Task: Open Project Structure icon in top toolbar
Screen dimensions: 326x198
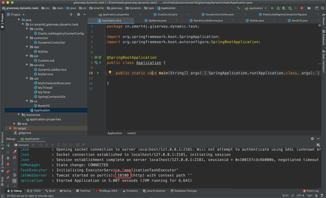Action: tap(309, 8)
